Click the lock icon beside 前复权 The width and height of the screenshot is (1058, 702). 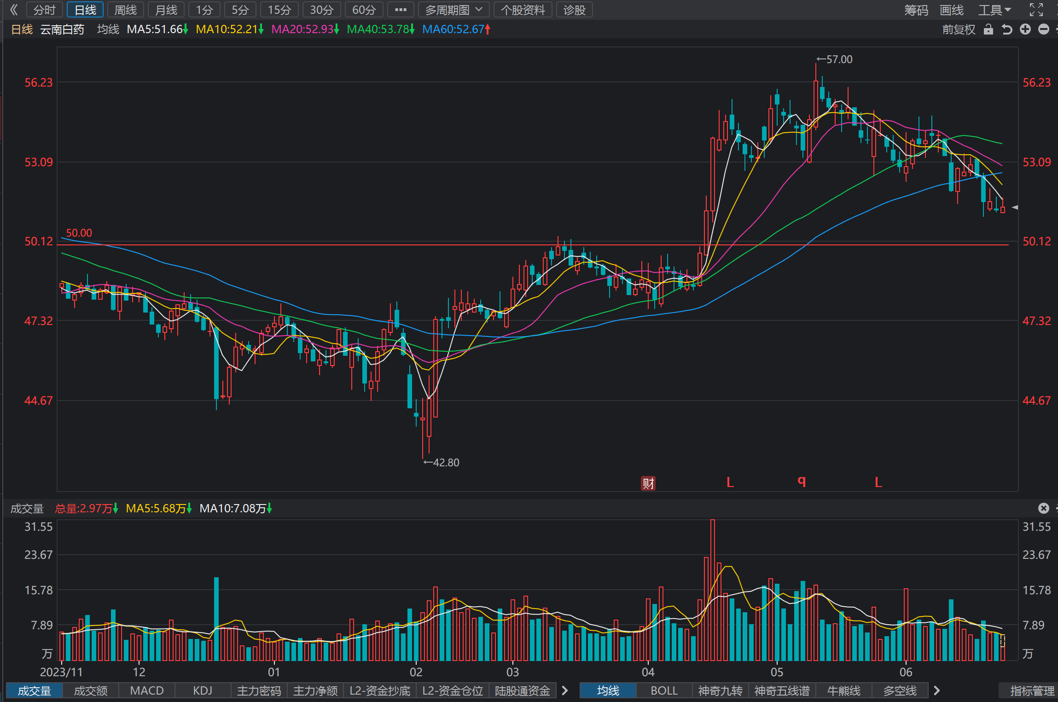click(x=988, y=29)
